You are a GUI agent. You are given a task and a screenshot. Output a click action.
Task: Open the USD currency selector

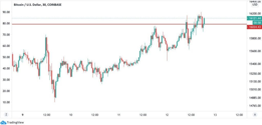click(x=255, y=5)
